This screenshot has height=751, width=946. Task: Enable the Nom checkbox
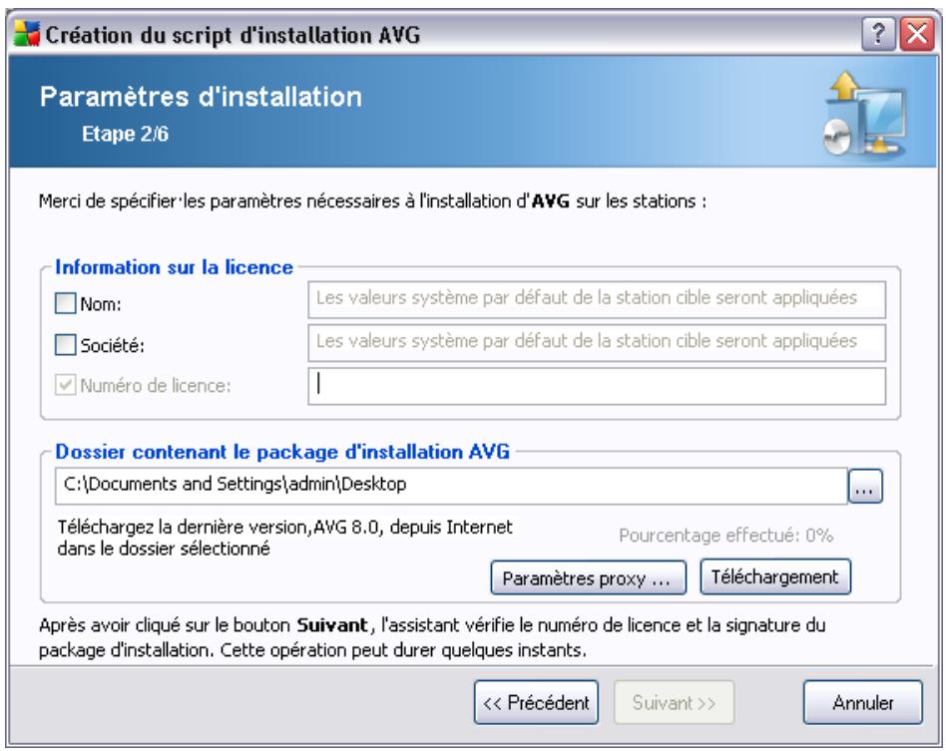click(x=65, y=303)
